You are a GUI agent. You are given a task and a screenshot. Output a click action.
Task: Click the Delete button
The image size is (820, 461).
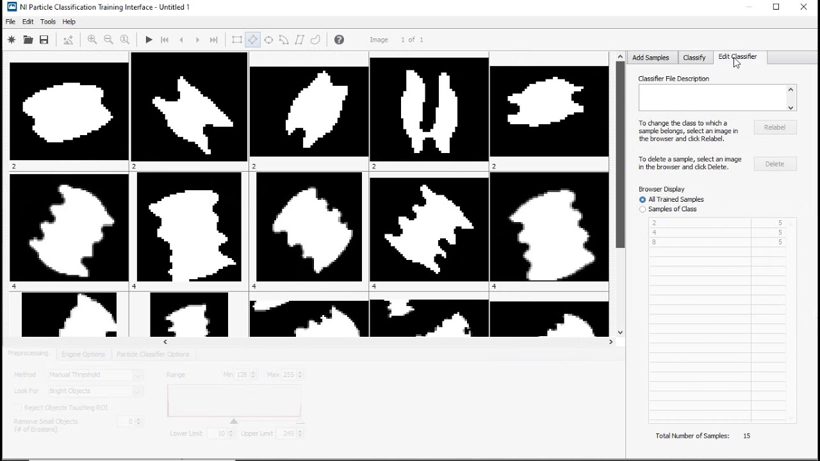[775, 164]
